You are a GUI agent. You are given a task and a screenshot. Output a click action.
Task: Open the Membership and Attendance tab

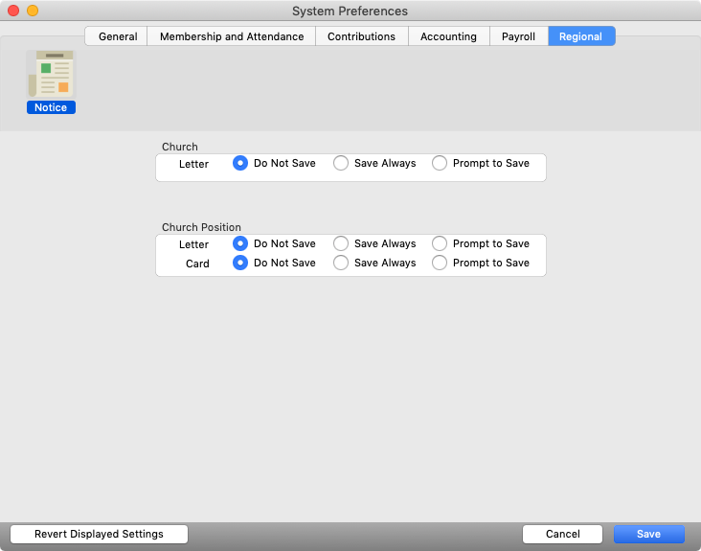pos(231,36)
